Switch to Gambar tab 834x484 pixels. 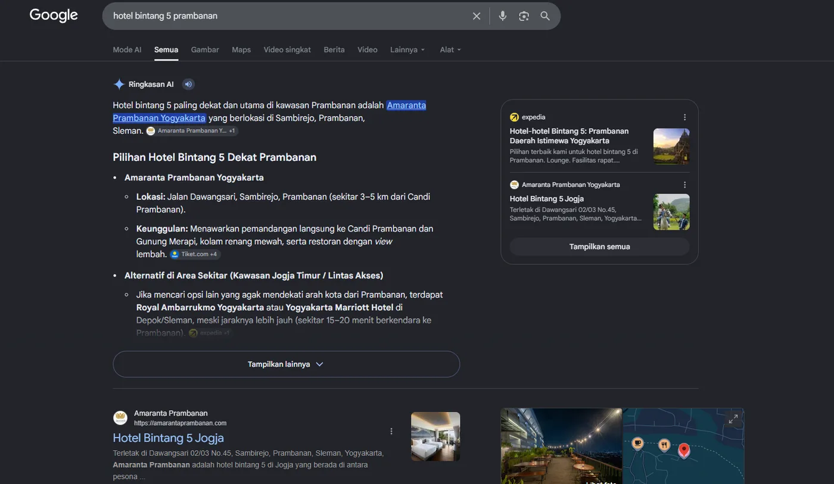pyautogui.click(x=205, y=50)
